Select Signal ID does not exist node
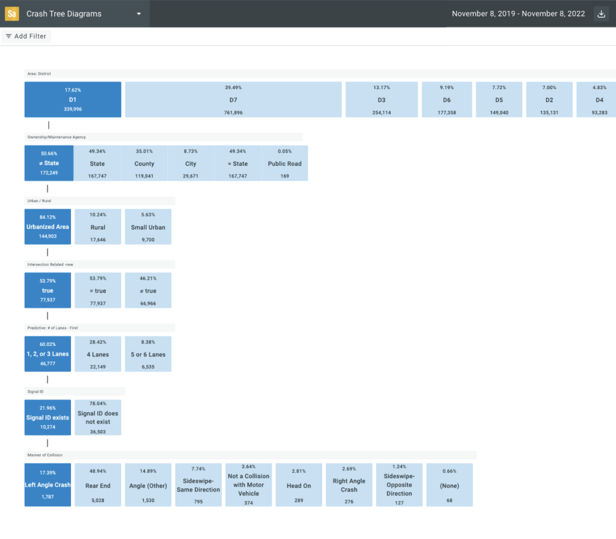 coord(97,417)
